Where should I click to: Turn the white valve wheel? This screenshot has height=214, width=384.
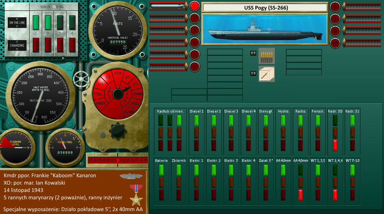tap(81, 78)
